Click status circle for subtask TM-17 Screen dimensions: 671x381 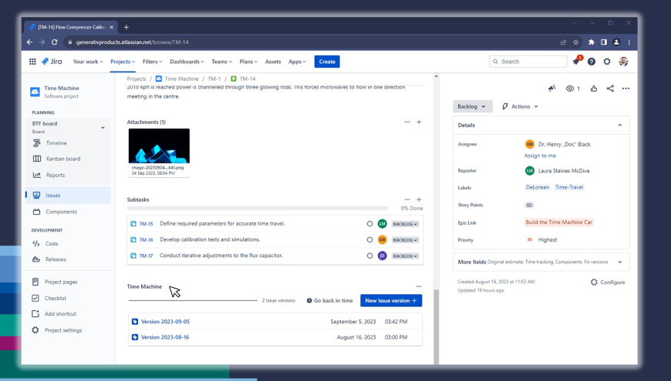pyautogui.click(x=369, y=256)
